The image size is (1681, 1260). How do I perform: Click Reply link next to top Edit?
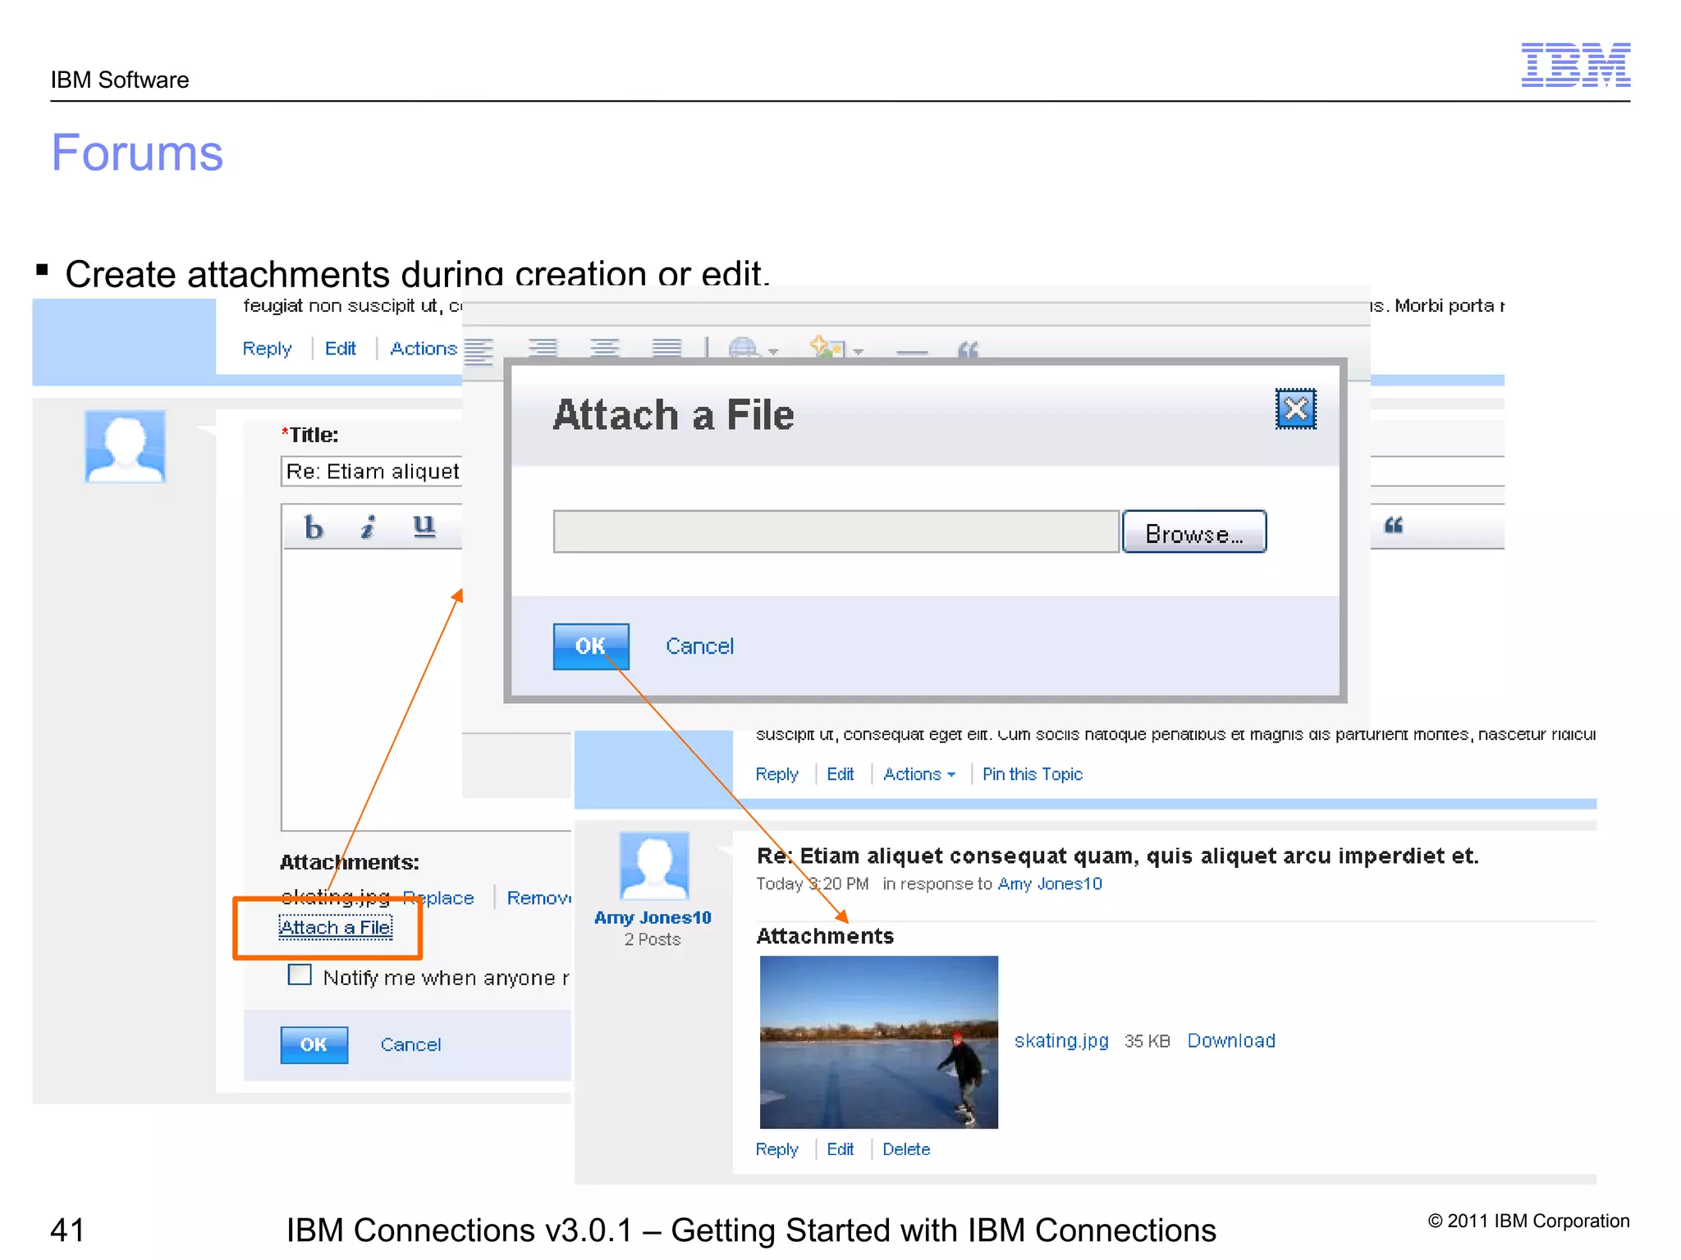tap(267, 349)
